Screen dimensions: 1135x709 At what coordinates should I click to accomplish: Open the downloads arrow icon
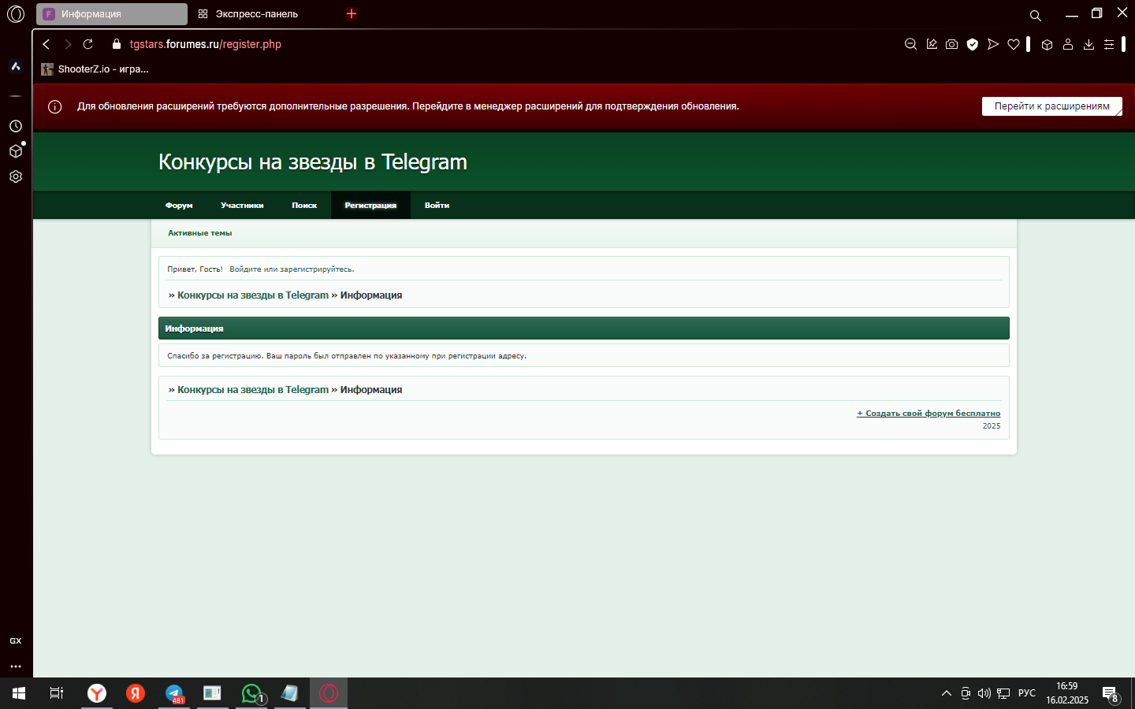[x=1088, y=44]
